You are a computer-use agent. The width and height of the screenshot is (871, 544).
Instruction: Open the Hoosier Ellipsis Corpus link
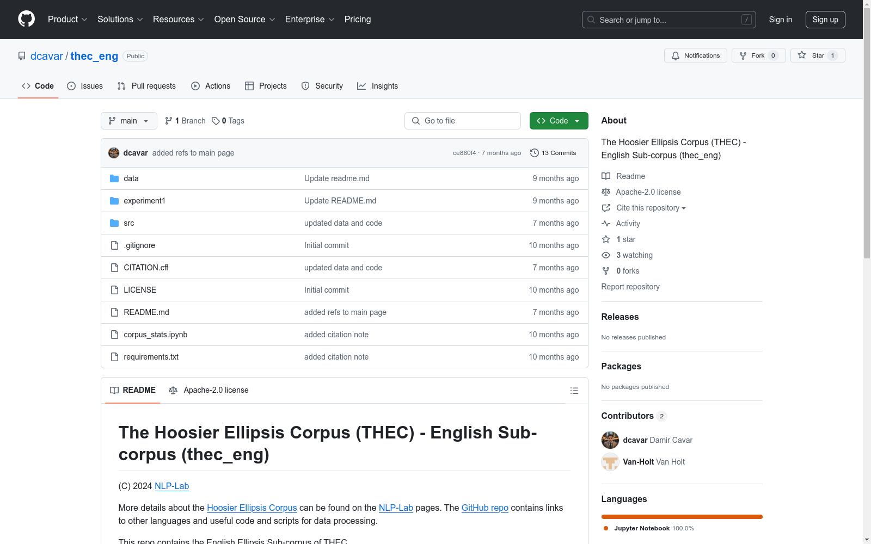(252, 508)
